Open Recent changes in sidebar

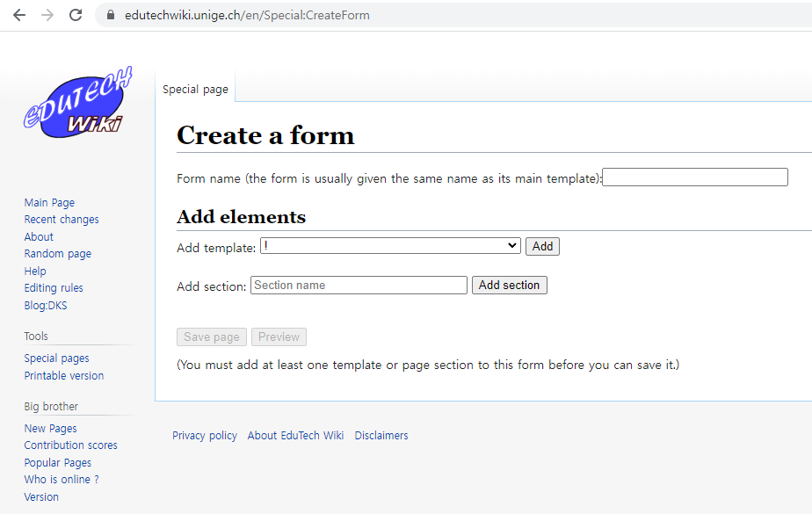[x=62, y=220]
